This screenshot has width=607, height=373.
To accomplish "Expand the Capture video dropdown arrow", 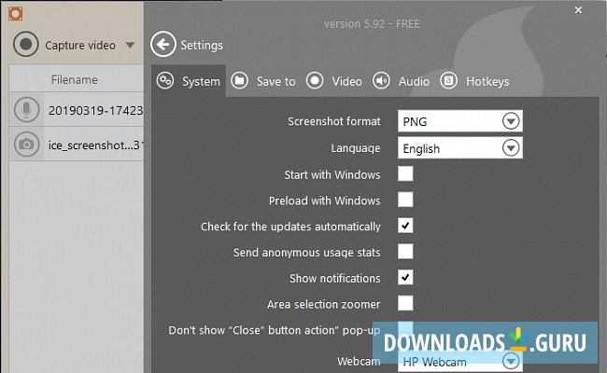I will 130,45.
